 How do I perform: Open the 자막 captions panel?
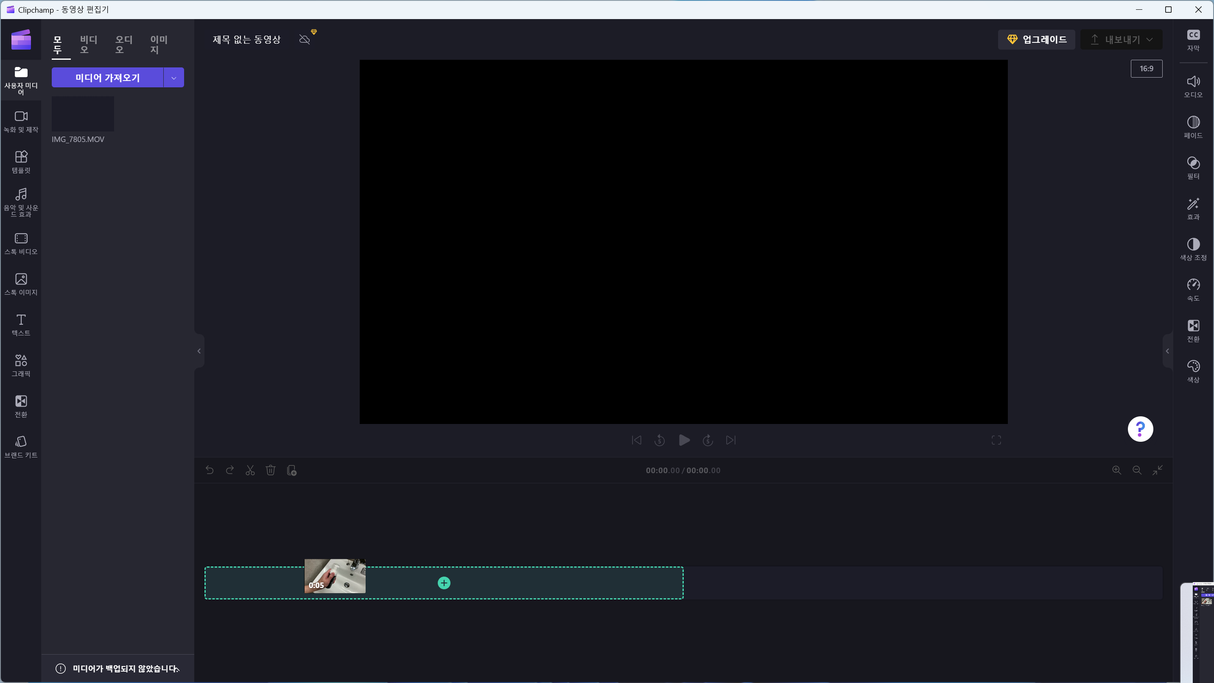click(1193, 39)
